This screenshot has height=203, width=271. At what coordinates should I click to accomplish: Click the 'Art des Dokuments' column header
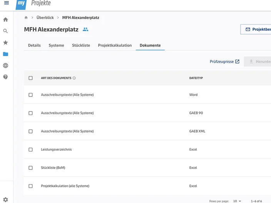point(56,78)
